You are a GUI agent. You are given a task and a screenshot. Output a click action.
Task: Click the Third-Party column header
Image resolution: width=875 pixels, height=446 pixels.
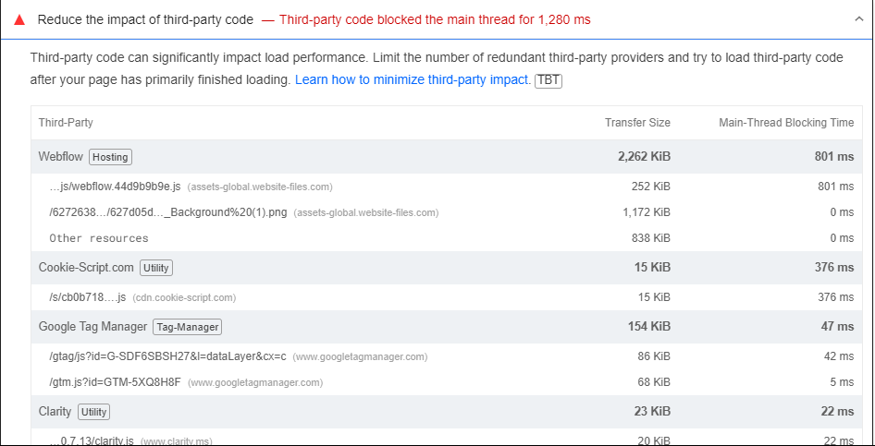(66, 123)
